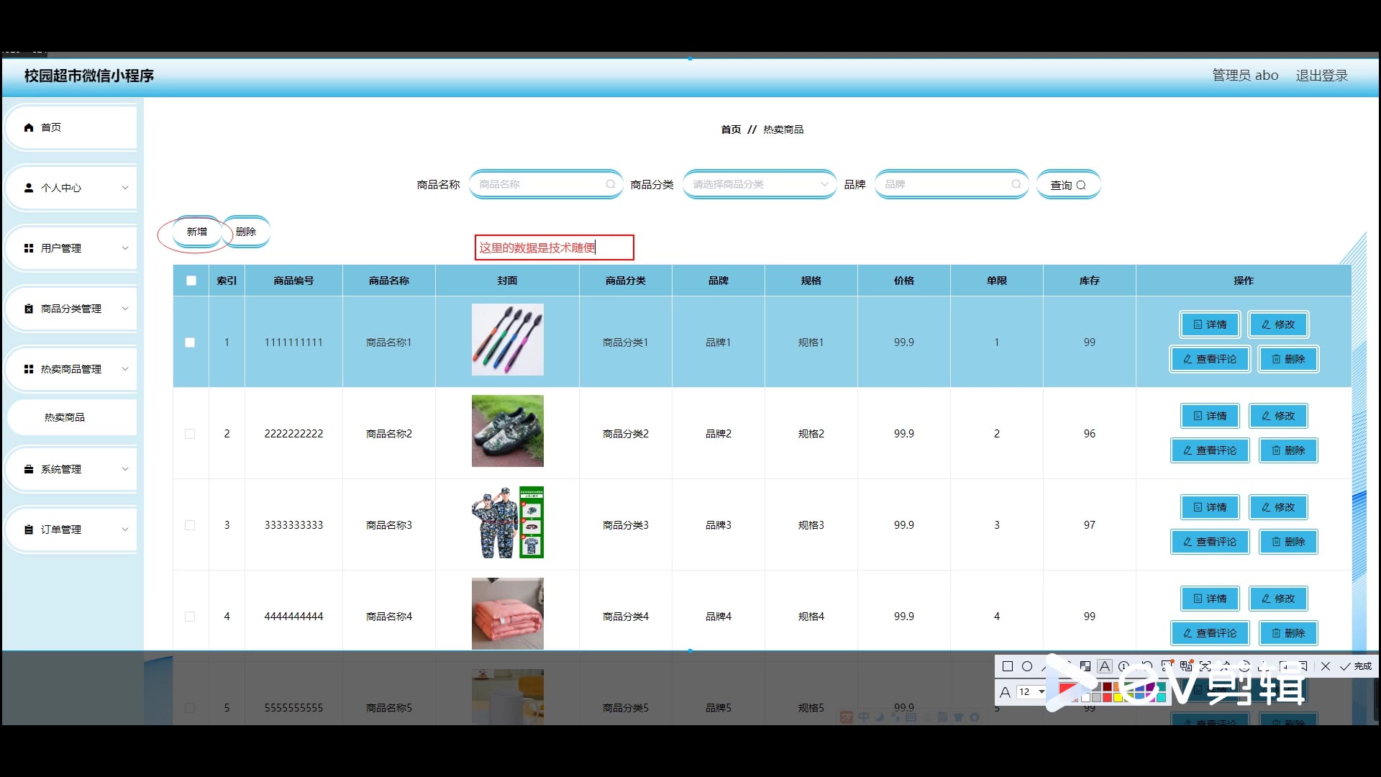Select the rectangle annotation tool
This screenshot has width=1381, height=777.
1008,666
